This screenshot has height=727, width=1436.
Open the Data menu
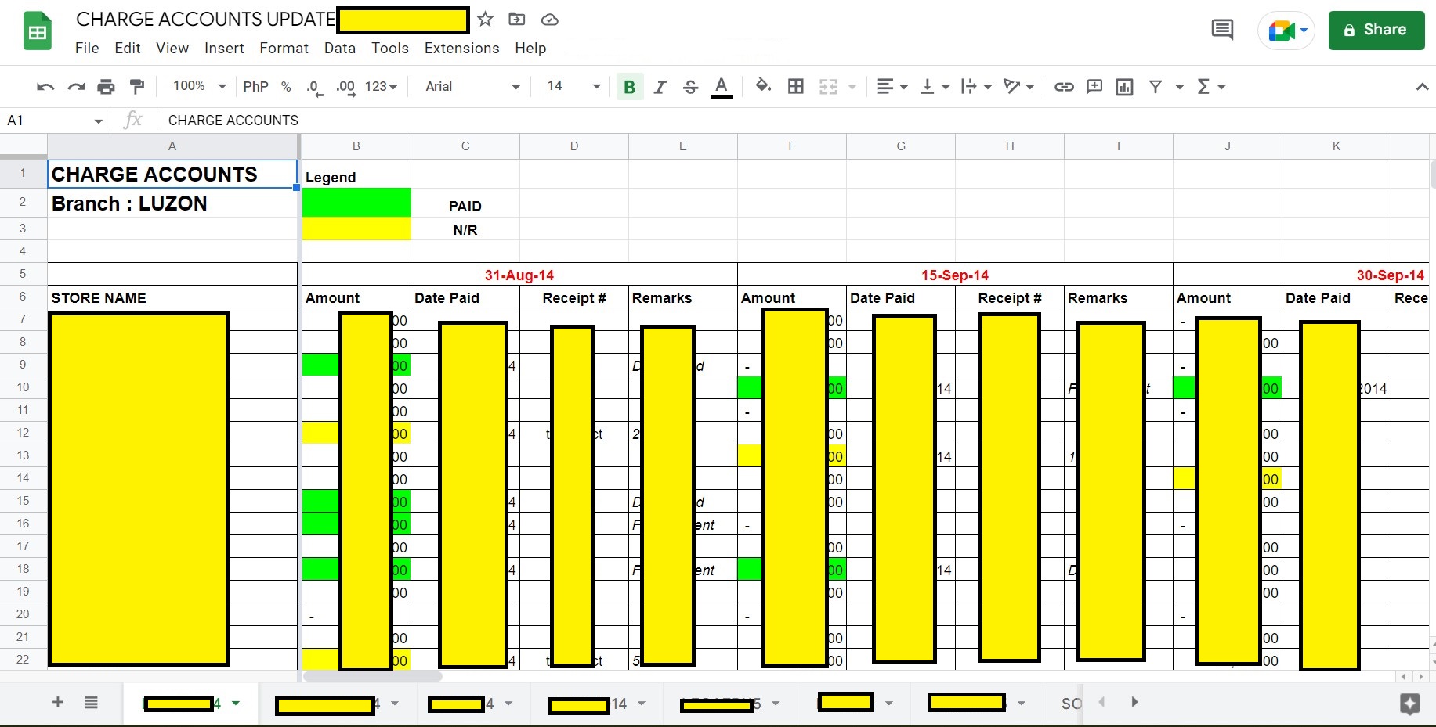(x=340, y=49)
